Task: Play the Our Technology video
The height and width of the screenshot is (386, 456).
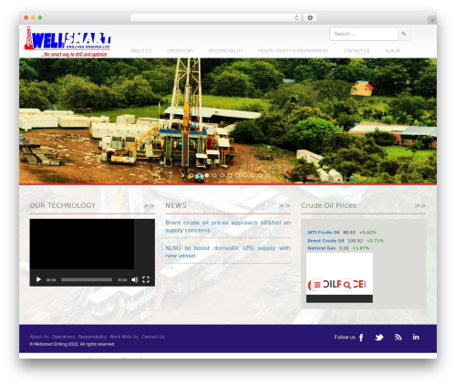Action: (x=38, y=279)
